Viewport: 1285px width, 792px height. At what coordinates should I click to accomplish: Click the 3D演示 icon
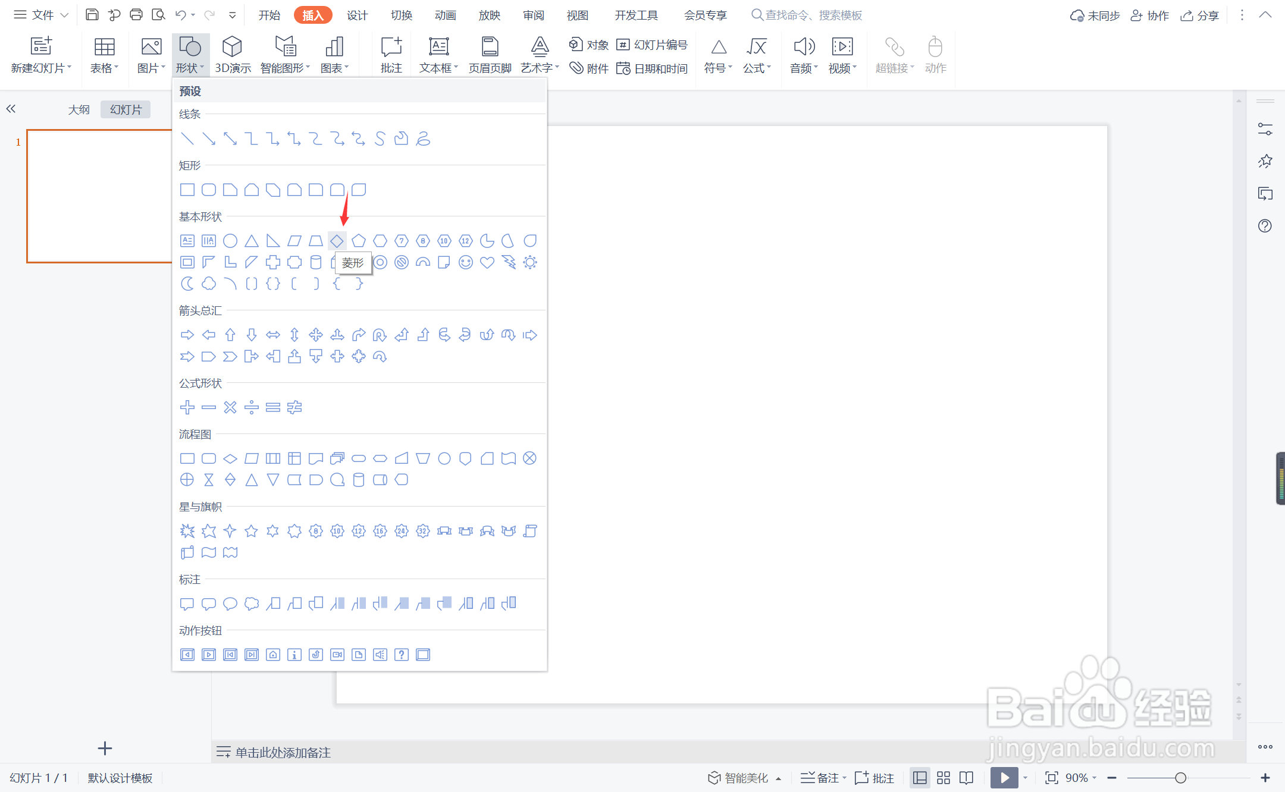[x=233, y=55]
